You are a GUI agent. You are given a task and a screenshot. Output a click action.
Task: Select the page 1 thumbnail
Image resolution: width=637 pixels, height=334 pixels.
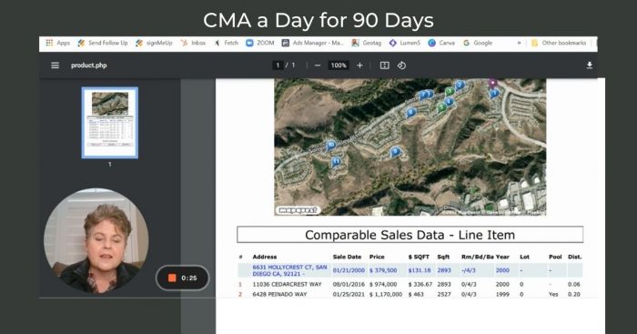pos(110,122)
